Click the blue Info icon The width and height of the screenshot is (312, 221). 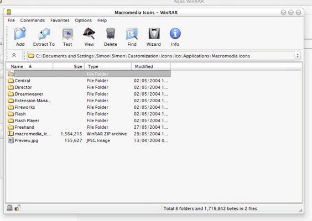tap(175, 33)
